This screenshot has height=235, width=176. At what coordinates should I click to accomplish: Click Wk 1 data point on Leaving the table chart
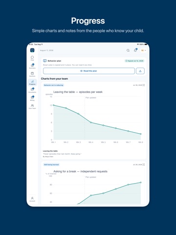click(x=54, y=105)
